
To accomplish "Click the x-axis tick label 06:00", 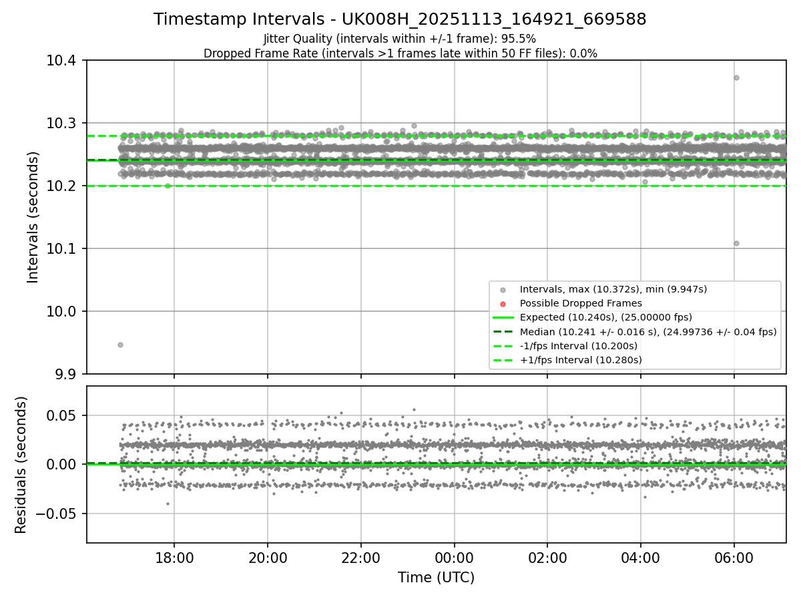I will 734,558.
